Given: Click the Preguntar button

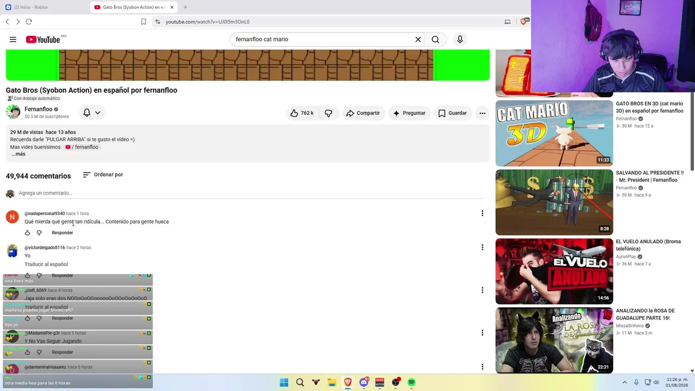Looking at the screenshot, I should click(409, 113).
